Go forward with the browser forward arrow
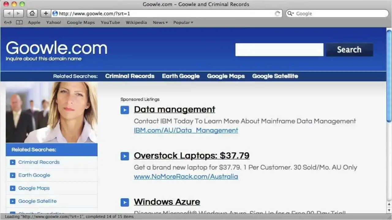392x220 pixels. pos(19,13)
